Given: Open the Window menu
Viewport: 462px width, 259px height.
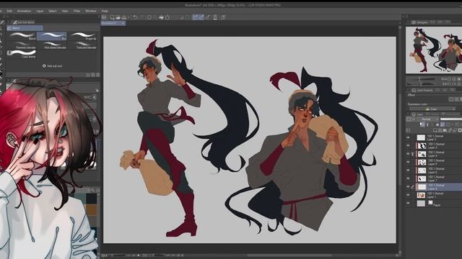Looking at the screenshot, I should 91,11.
